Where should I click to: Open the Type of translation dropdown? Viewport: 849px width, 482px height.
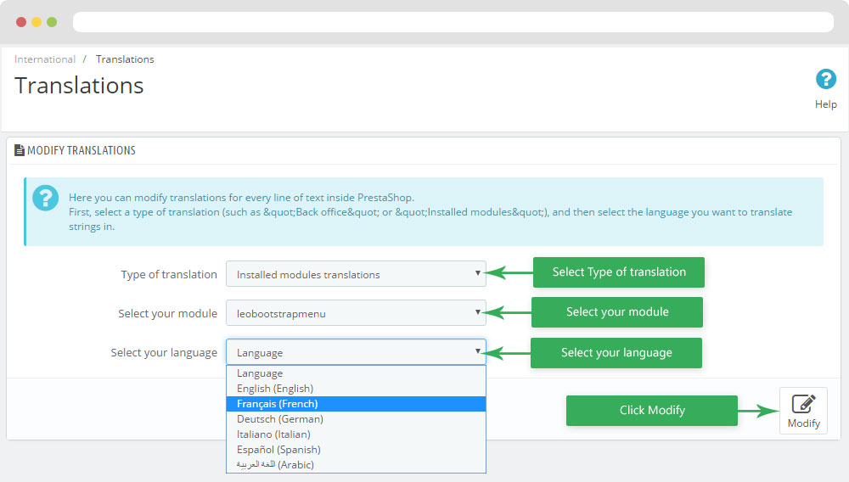click(x=356, y=274)
